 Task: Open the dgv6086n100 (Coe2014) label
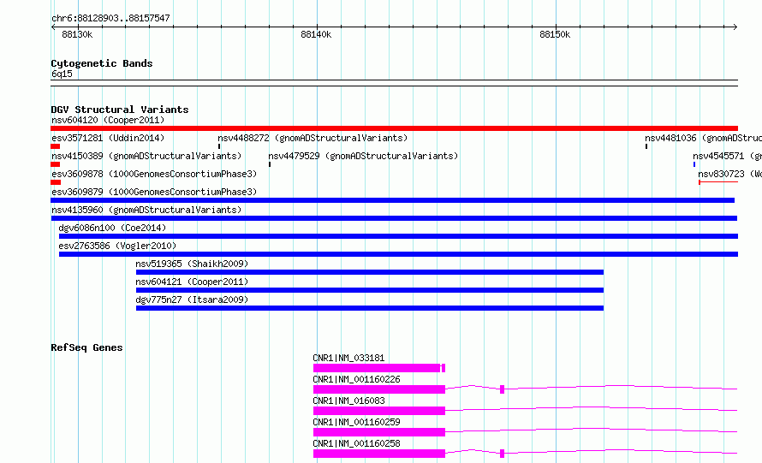click(112, 228)
